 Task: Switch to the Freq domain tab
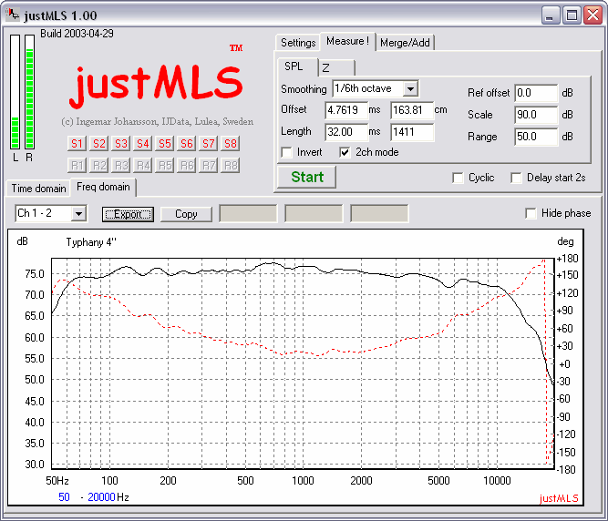pyautogui.click(x=103, y=187)
